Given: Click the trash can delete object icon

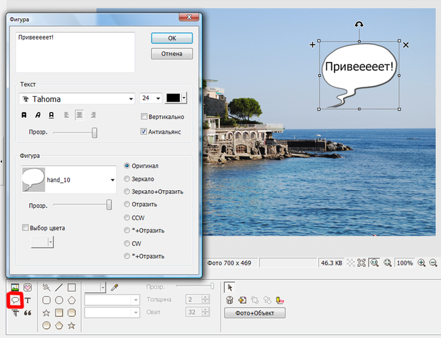Looking at the screenshot, I should point(230,300).
